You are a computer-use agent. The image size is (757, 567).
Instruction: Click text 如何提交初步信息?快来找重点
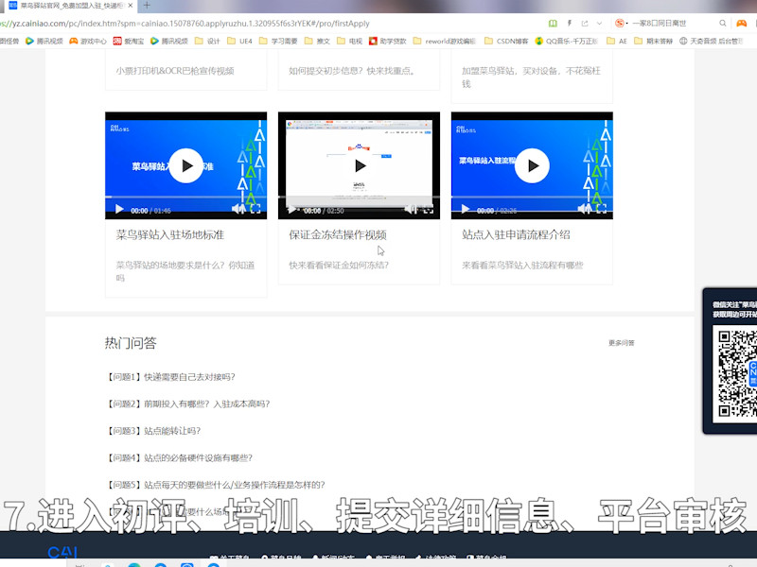(352, 71)
